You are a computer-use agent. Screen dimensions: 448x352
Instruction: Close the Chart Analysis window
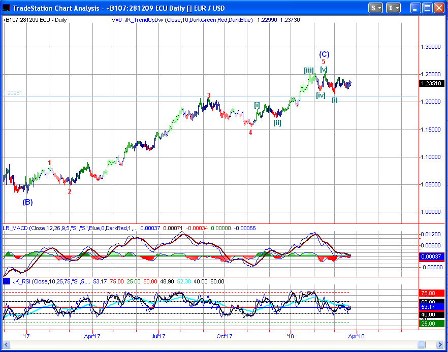[438, 8]
